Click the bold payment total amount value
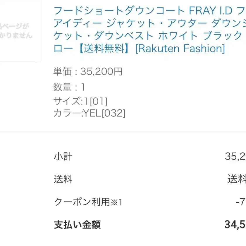This screenshot has height=246, width=246. (235, 225)
